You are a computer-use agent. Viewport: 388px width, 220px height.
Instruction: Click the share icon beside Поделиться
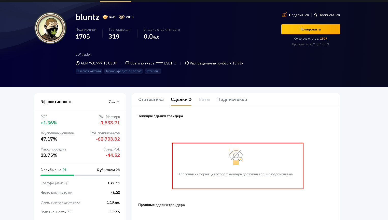click(284, 15)
